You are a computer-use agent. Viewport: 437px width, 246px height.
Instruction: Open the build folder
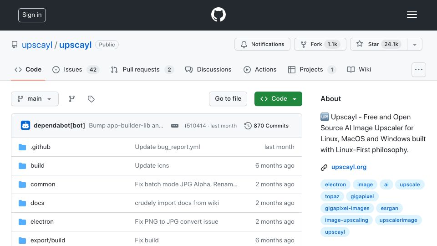pyautogui.click(x=37, y=166)
